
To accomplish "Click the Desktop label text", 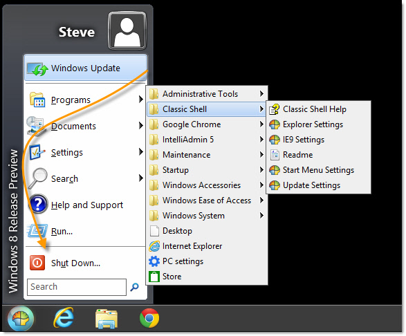I will coord(177,231).
